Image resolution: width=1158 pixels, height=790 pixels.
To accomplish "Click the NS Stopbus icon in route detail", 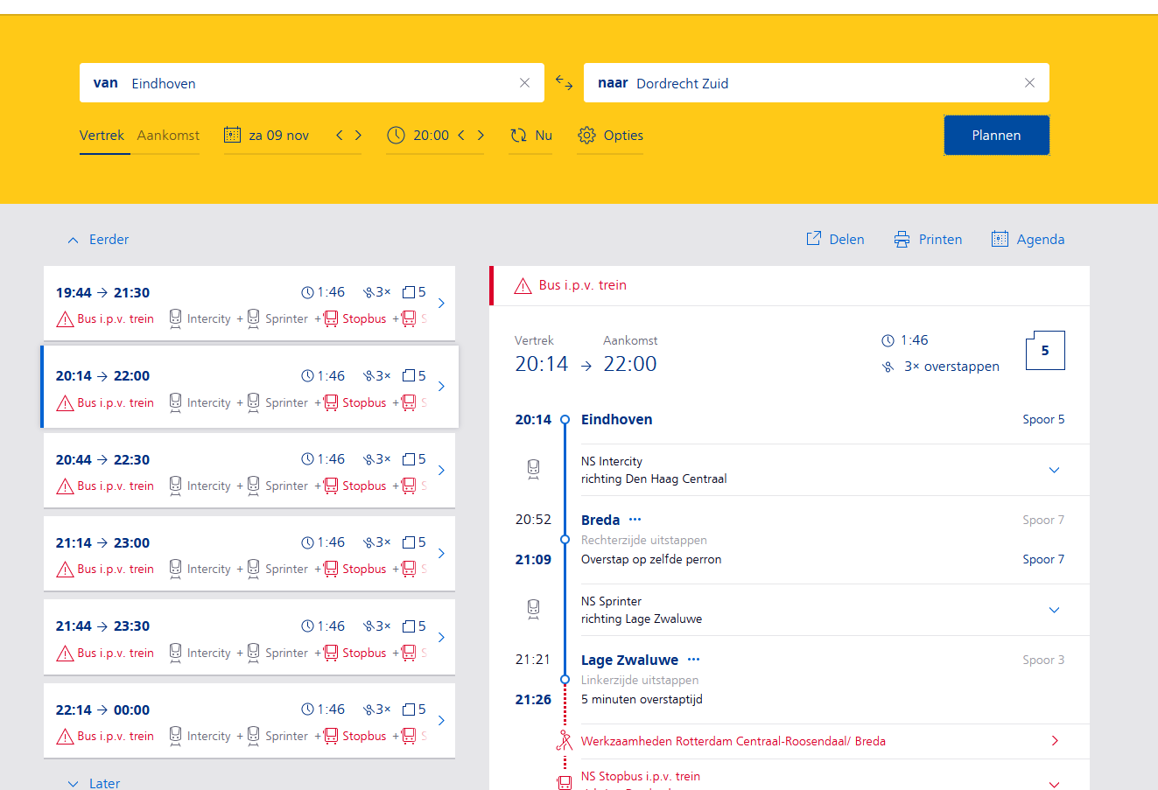I will point(565,783).
